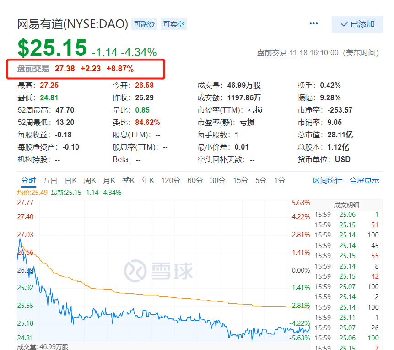Switch to the 30分 interval tab
394x350 pixels.
click(218, 180)
